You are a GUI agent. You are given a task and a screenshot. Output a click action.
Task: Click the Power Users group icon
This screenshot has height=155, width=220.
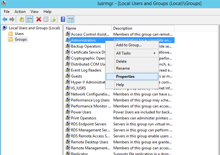click(68, 112)
